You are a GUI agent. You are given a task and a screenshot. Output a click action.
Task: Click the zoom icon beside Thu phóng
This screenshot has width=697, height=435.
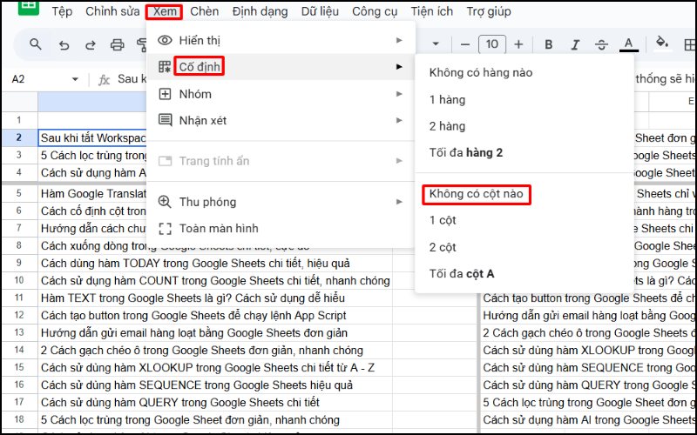pos(165,202)
